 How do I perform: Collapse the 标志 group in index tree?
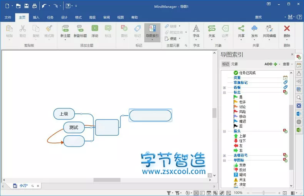224,93
